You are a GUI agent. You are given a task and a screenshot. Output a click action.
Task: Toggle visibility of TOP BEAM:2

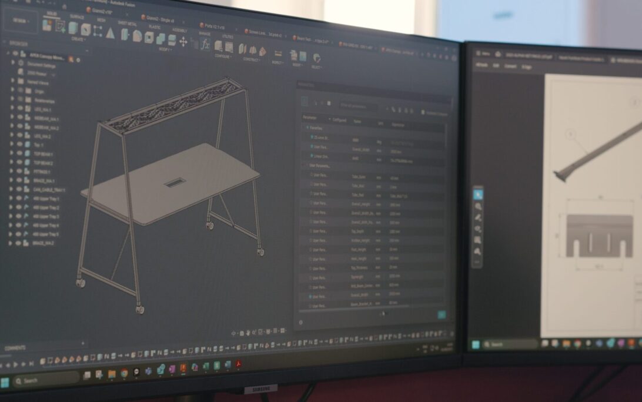(x=19, y=162)
